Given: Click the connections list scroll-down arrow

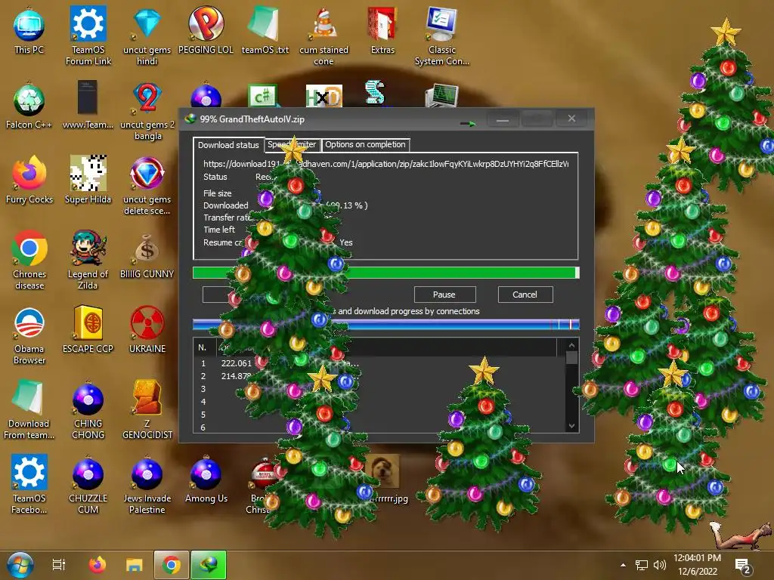Looking at the screenshot, I should (571, 426).
